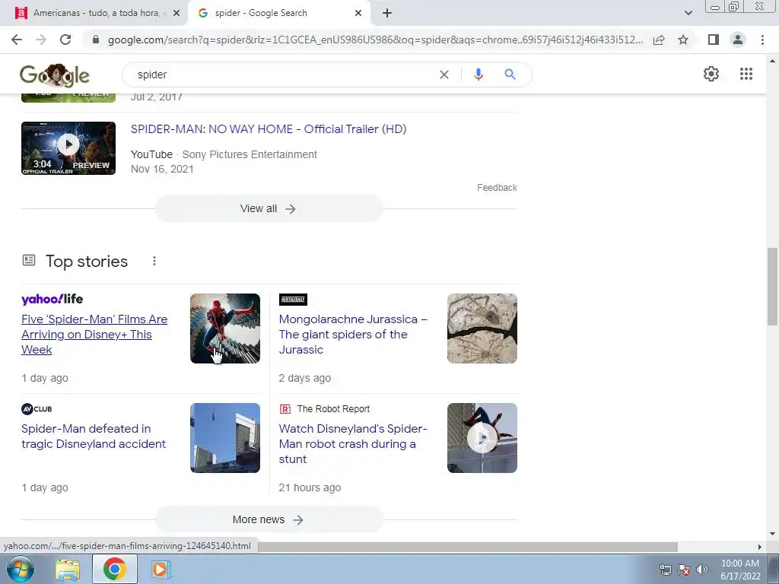Click the forward navigation arrow

point(41,40)
